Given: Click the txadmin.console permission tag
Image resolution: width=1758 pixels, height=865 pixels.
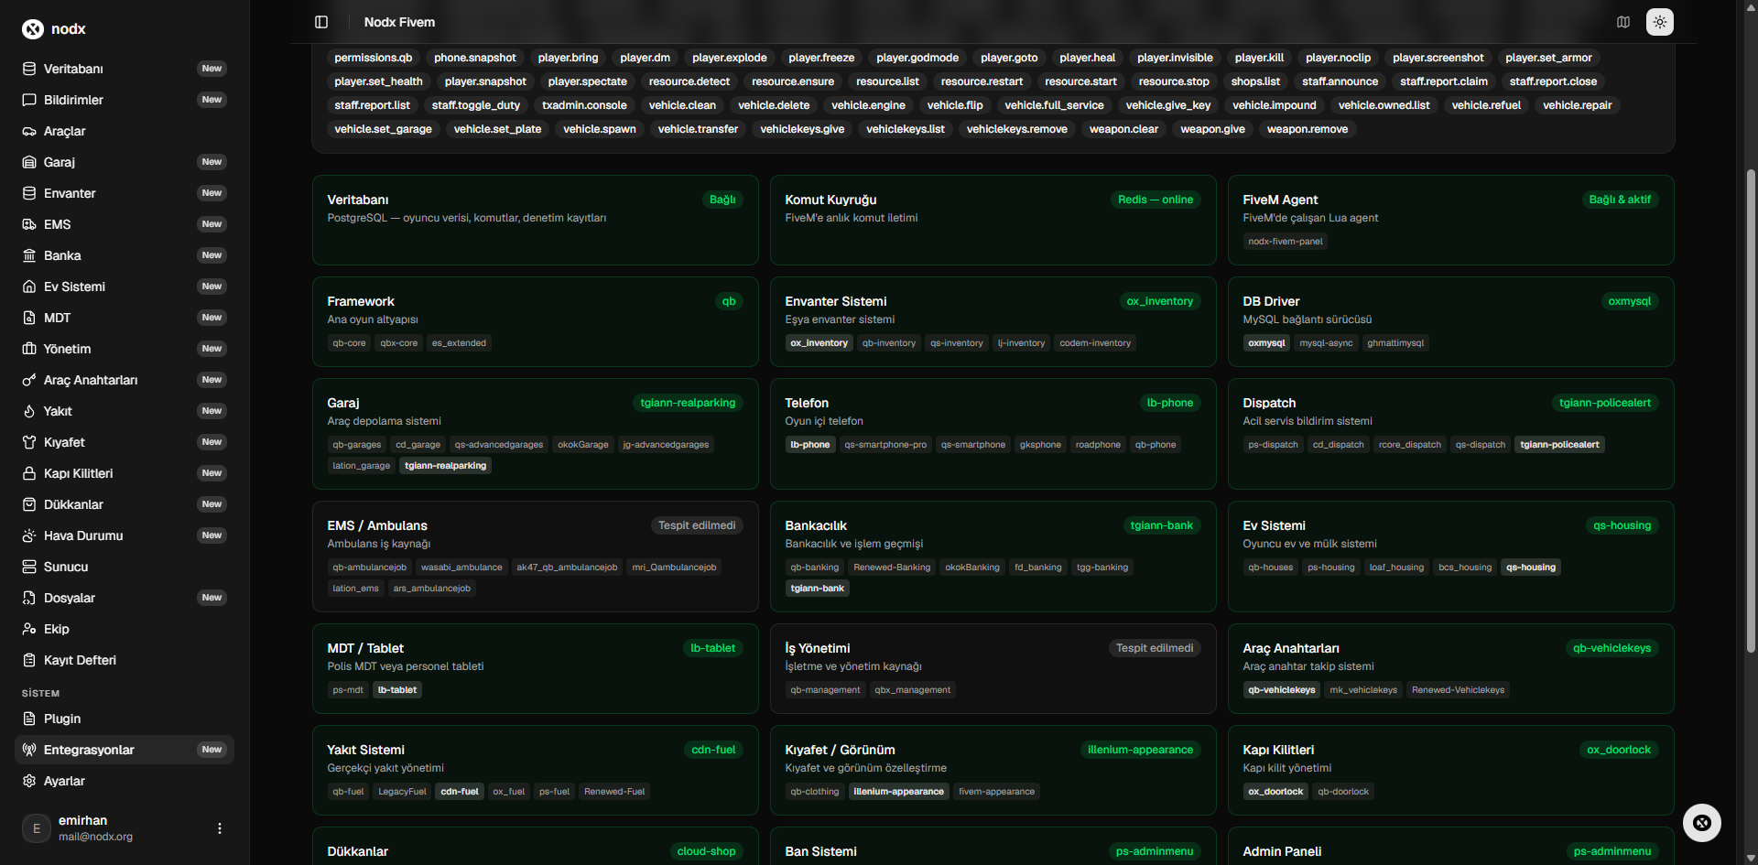Looking at the screenshot, I should coord(584,105).
